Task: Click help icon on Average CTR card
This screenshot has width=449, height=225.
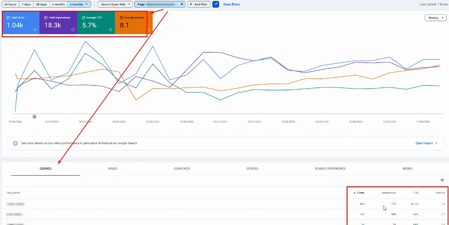Action: click(110, 30)
